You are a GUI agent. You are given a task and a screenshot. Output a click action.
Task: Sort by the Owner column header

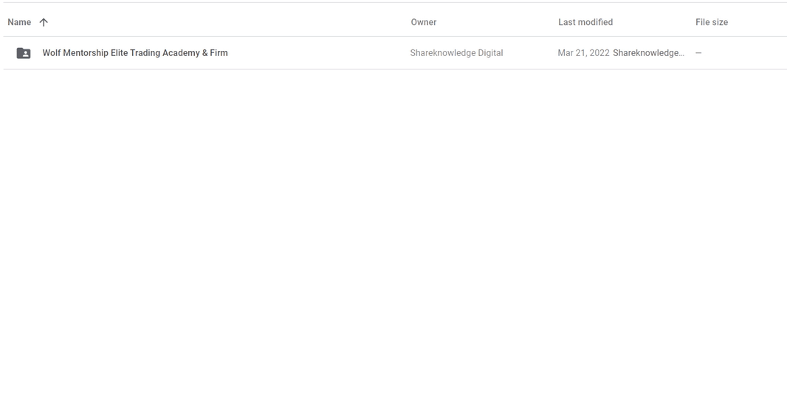[x=423, y=22]
